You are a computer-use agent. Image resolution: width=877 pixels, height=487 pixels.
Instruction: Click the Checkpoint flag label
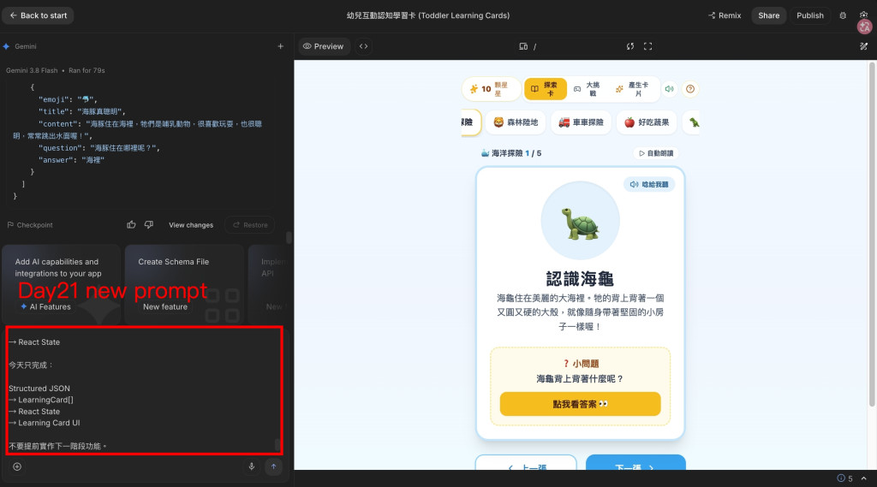click(x=30, y=225)
